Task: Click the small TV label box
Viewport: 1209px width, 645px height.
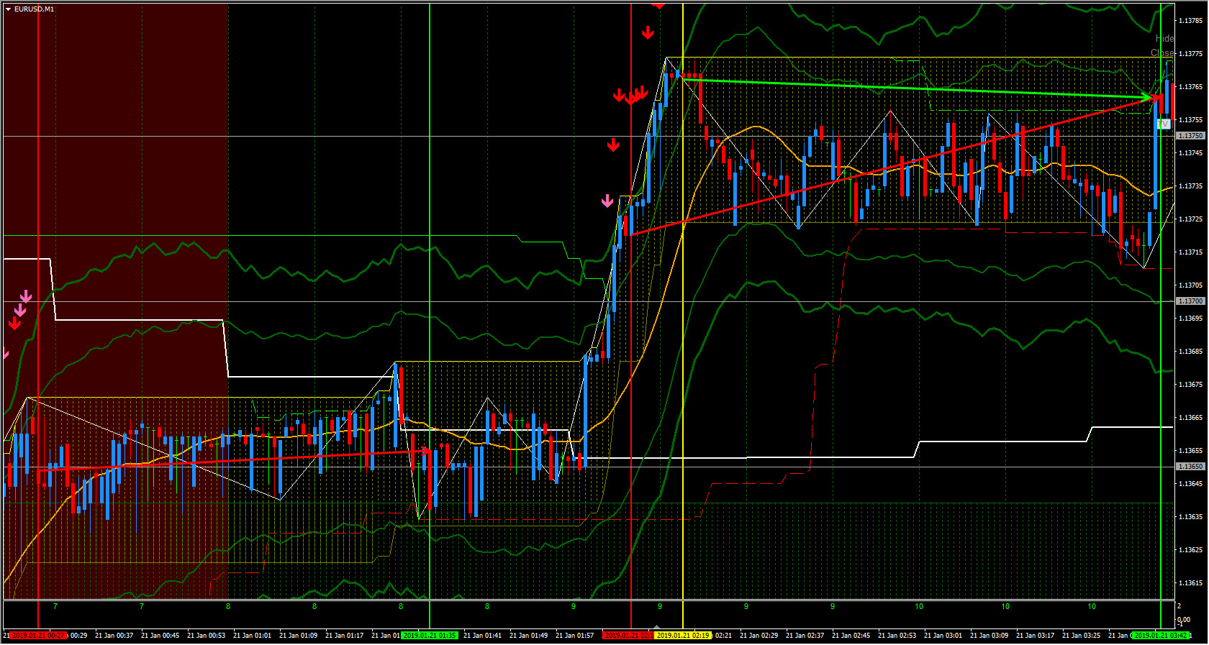Action: click(x=1164, y=124)
